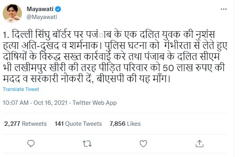
Task: Open the share upload icon
Action: pyautogui.click(x=199, y=144)
